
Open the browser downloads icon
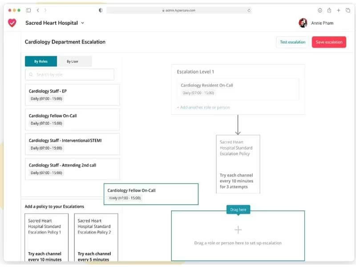320,10
